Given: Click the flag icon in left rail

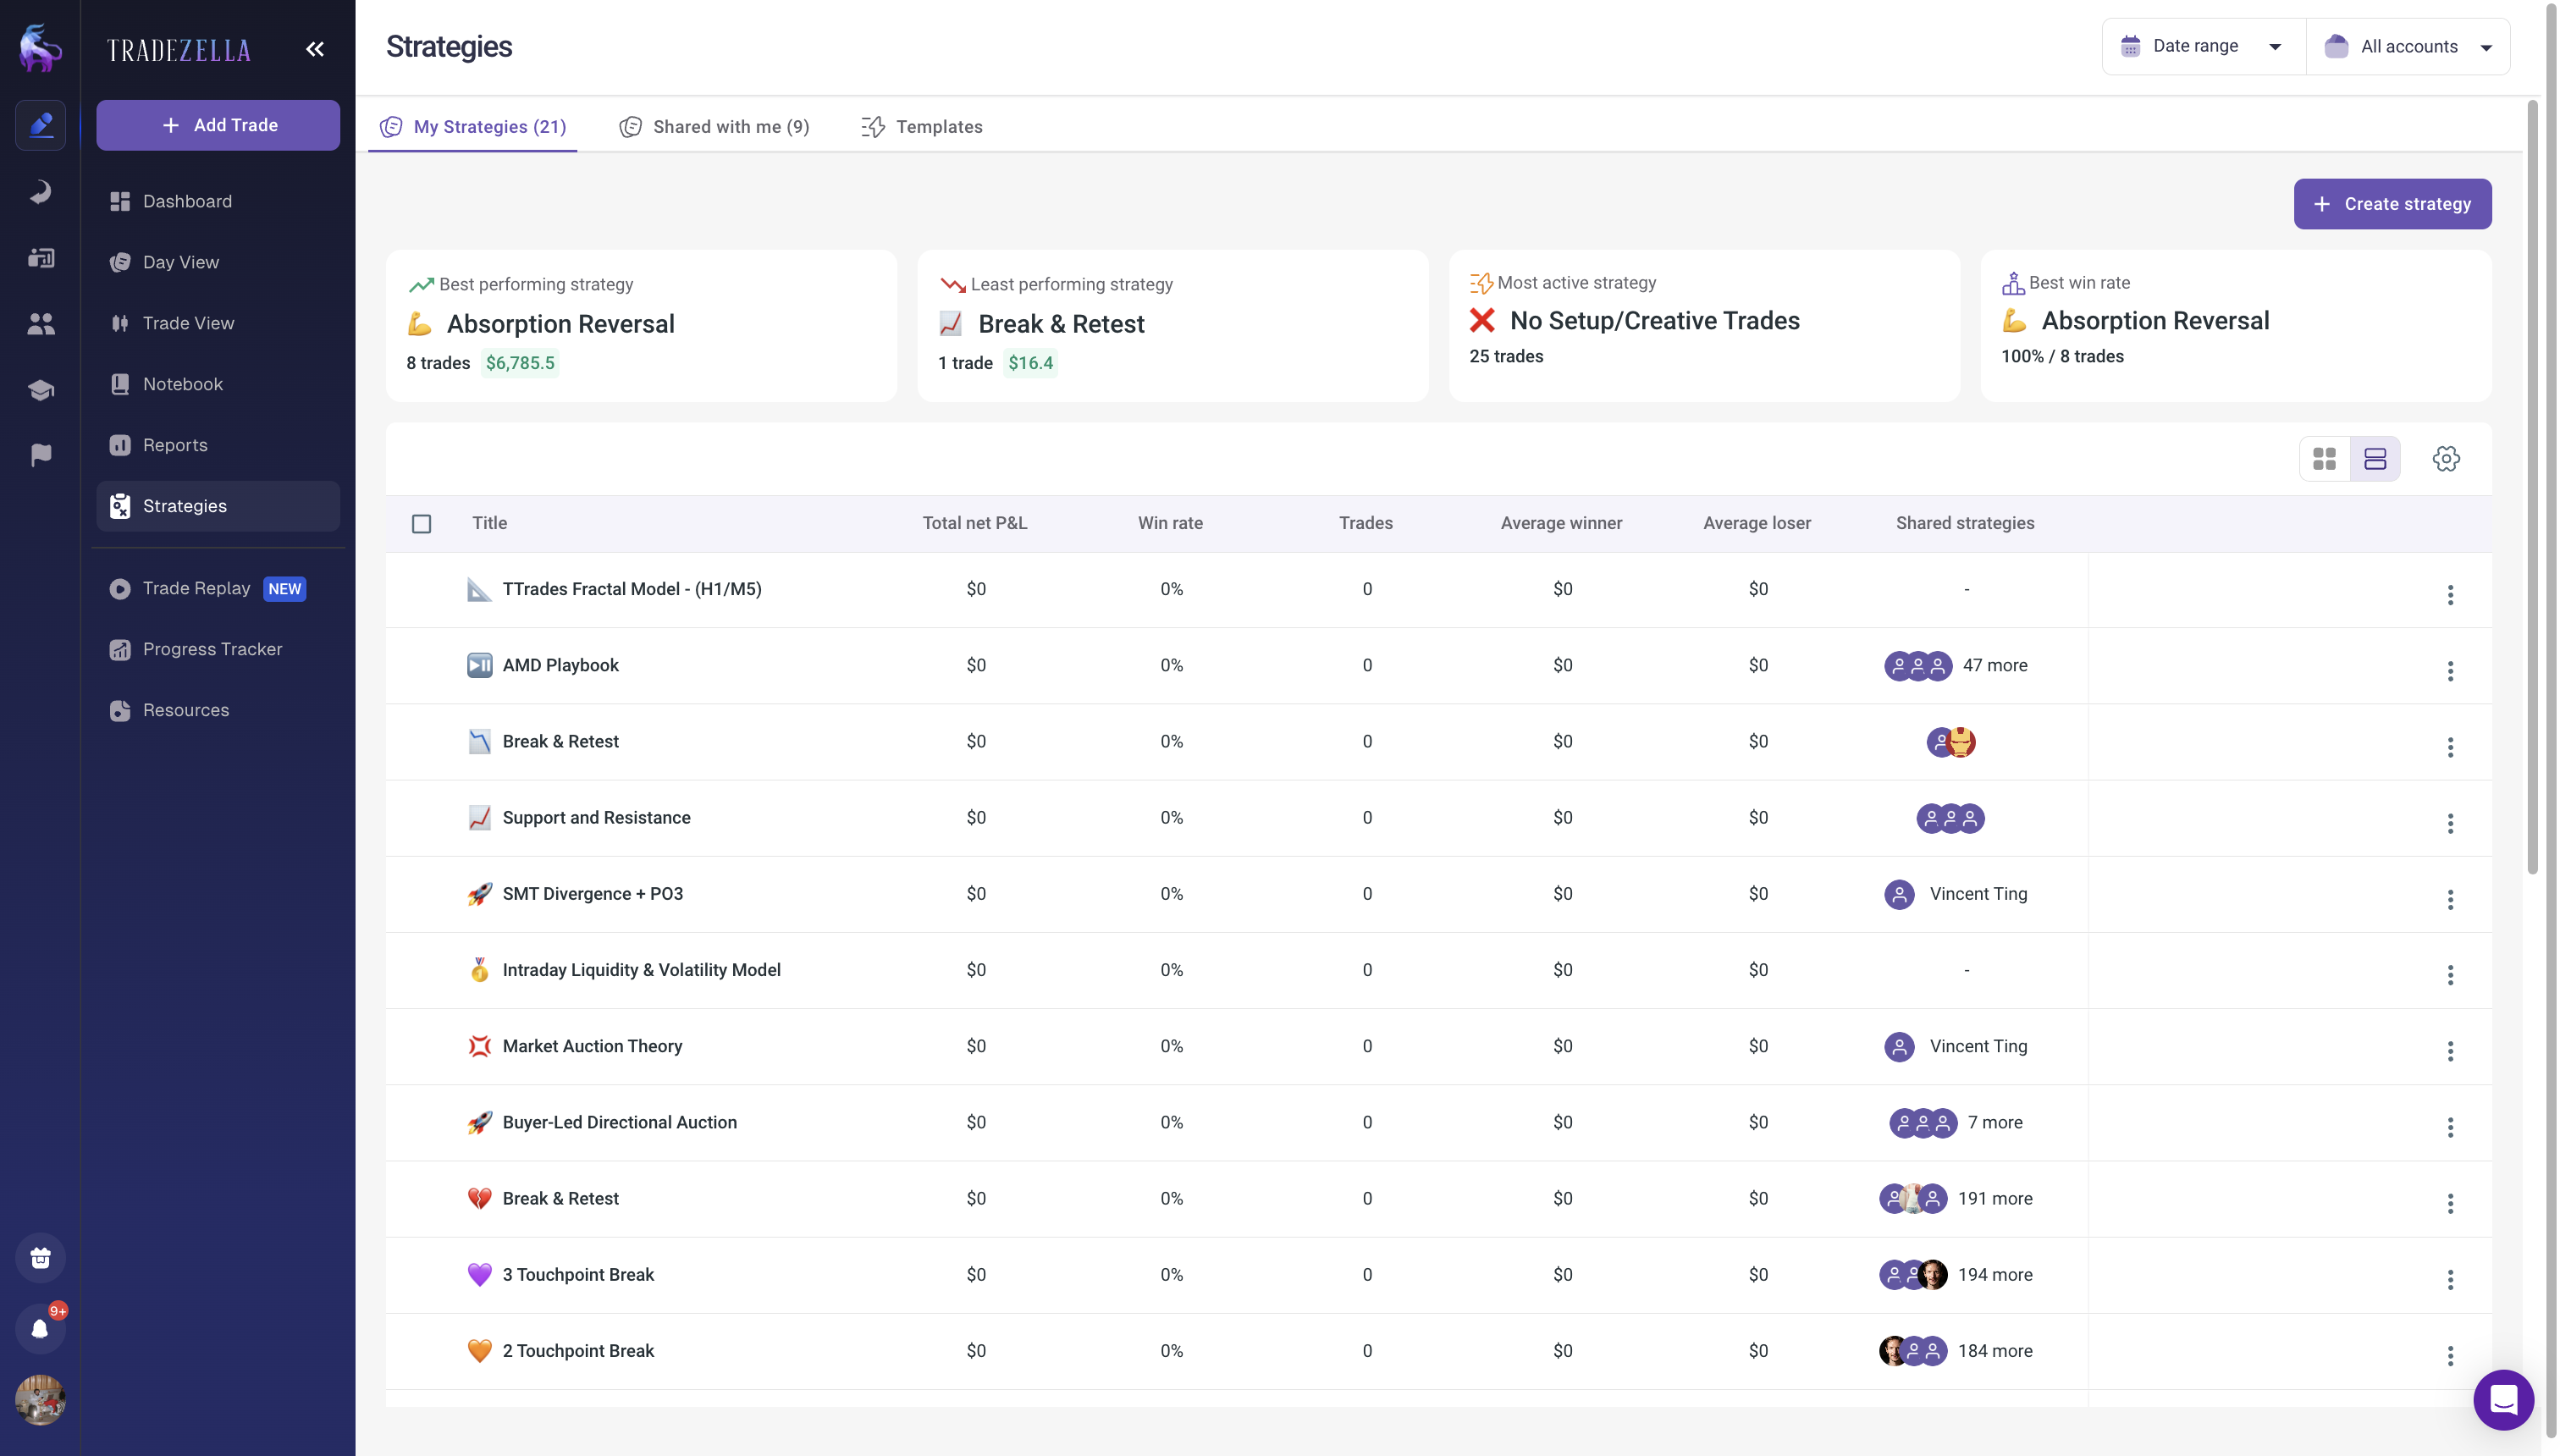Looking at the screenshot, I should coord(40,456).
